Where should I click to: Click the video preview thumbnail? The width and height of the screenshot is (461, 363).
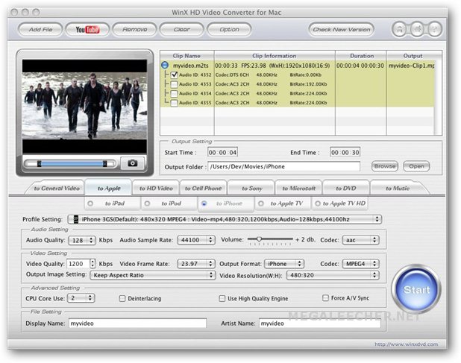85,107
